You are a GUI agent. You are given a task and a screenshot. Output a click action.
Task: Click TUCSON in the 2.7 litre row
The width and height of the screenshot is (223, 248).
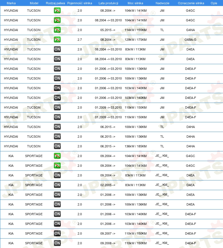coord(34,40)
